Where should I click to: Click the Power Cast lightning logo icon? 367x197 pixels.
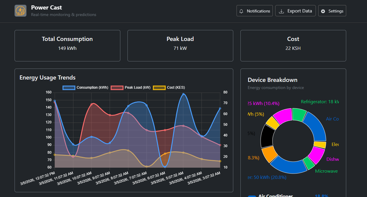[21, 11]
